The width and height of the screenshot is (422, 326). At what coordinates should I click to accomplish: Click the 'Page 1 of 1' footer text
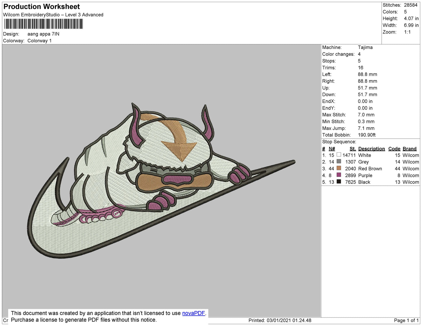point(406,320)
